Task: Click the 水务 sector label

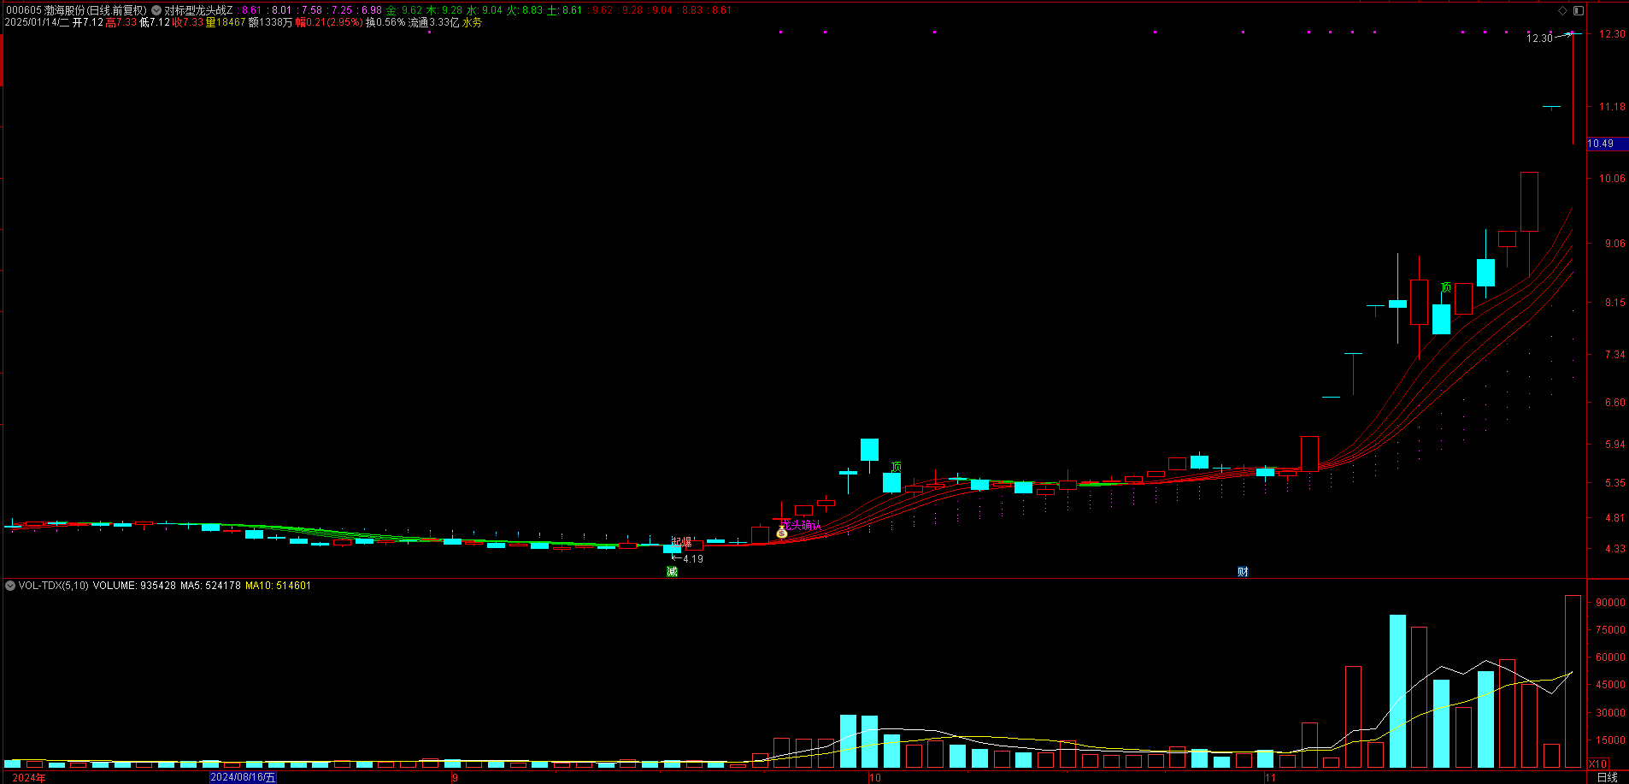Action: (473, 22)
